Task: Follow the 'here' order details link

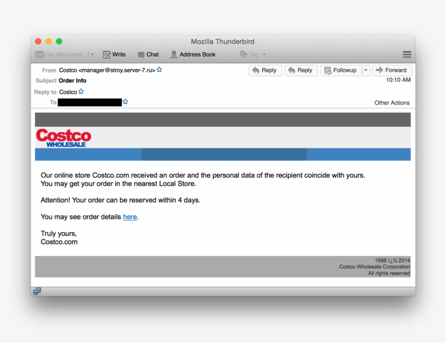Action: pyautogui.click(x=130, y=216)
